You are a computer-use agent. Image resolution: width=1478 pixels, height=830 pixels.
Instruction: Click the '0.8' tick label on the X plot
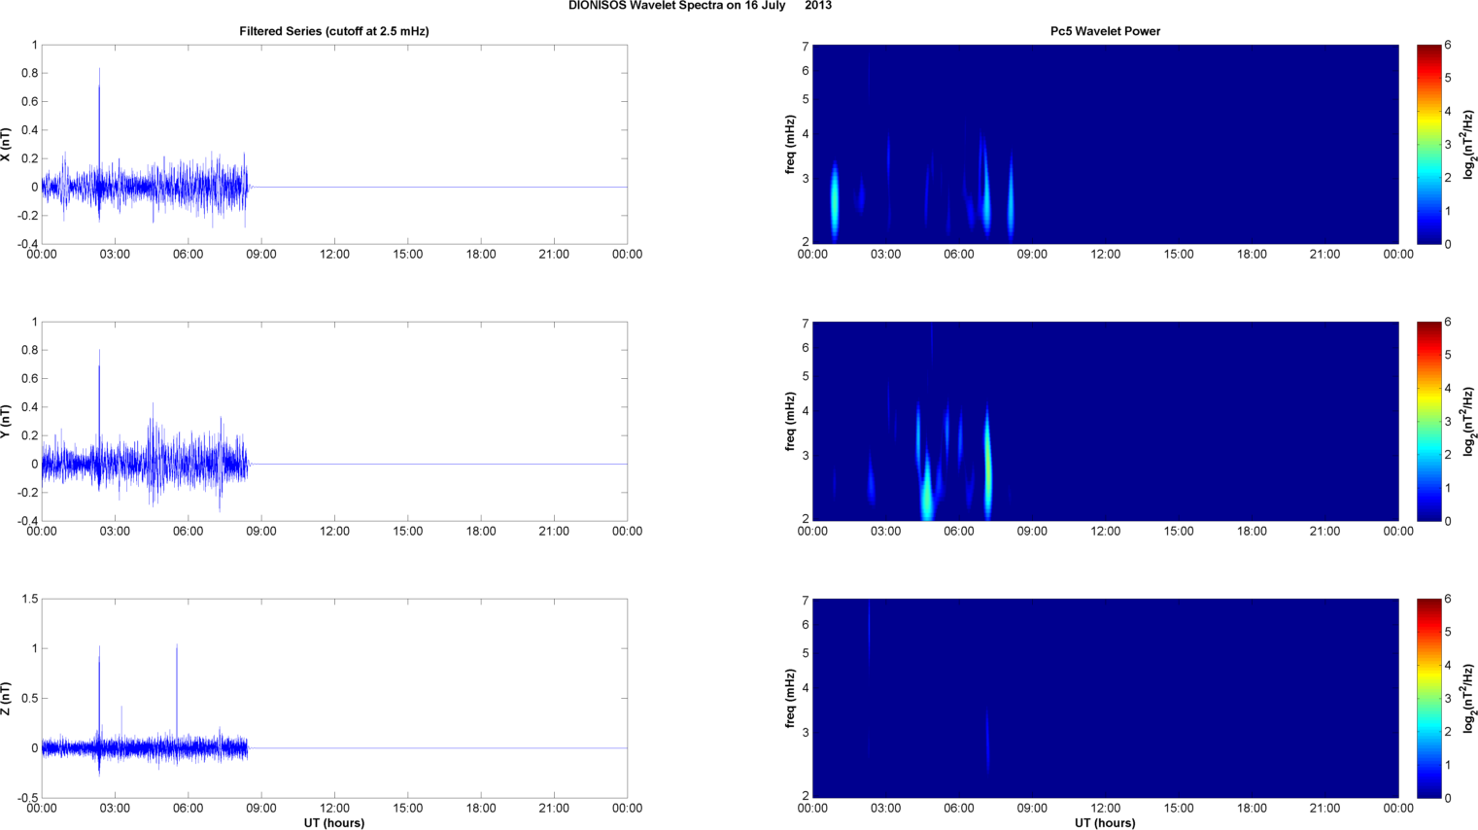pyautogui.click(x=29, y=73)
